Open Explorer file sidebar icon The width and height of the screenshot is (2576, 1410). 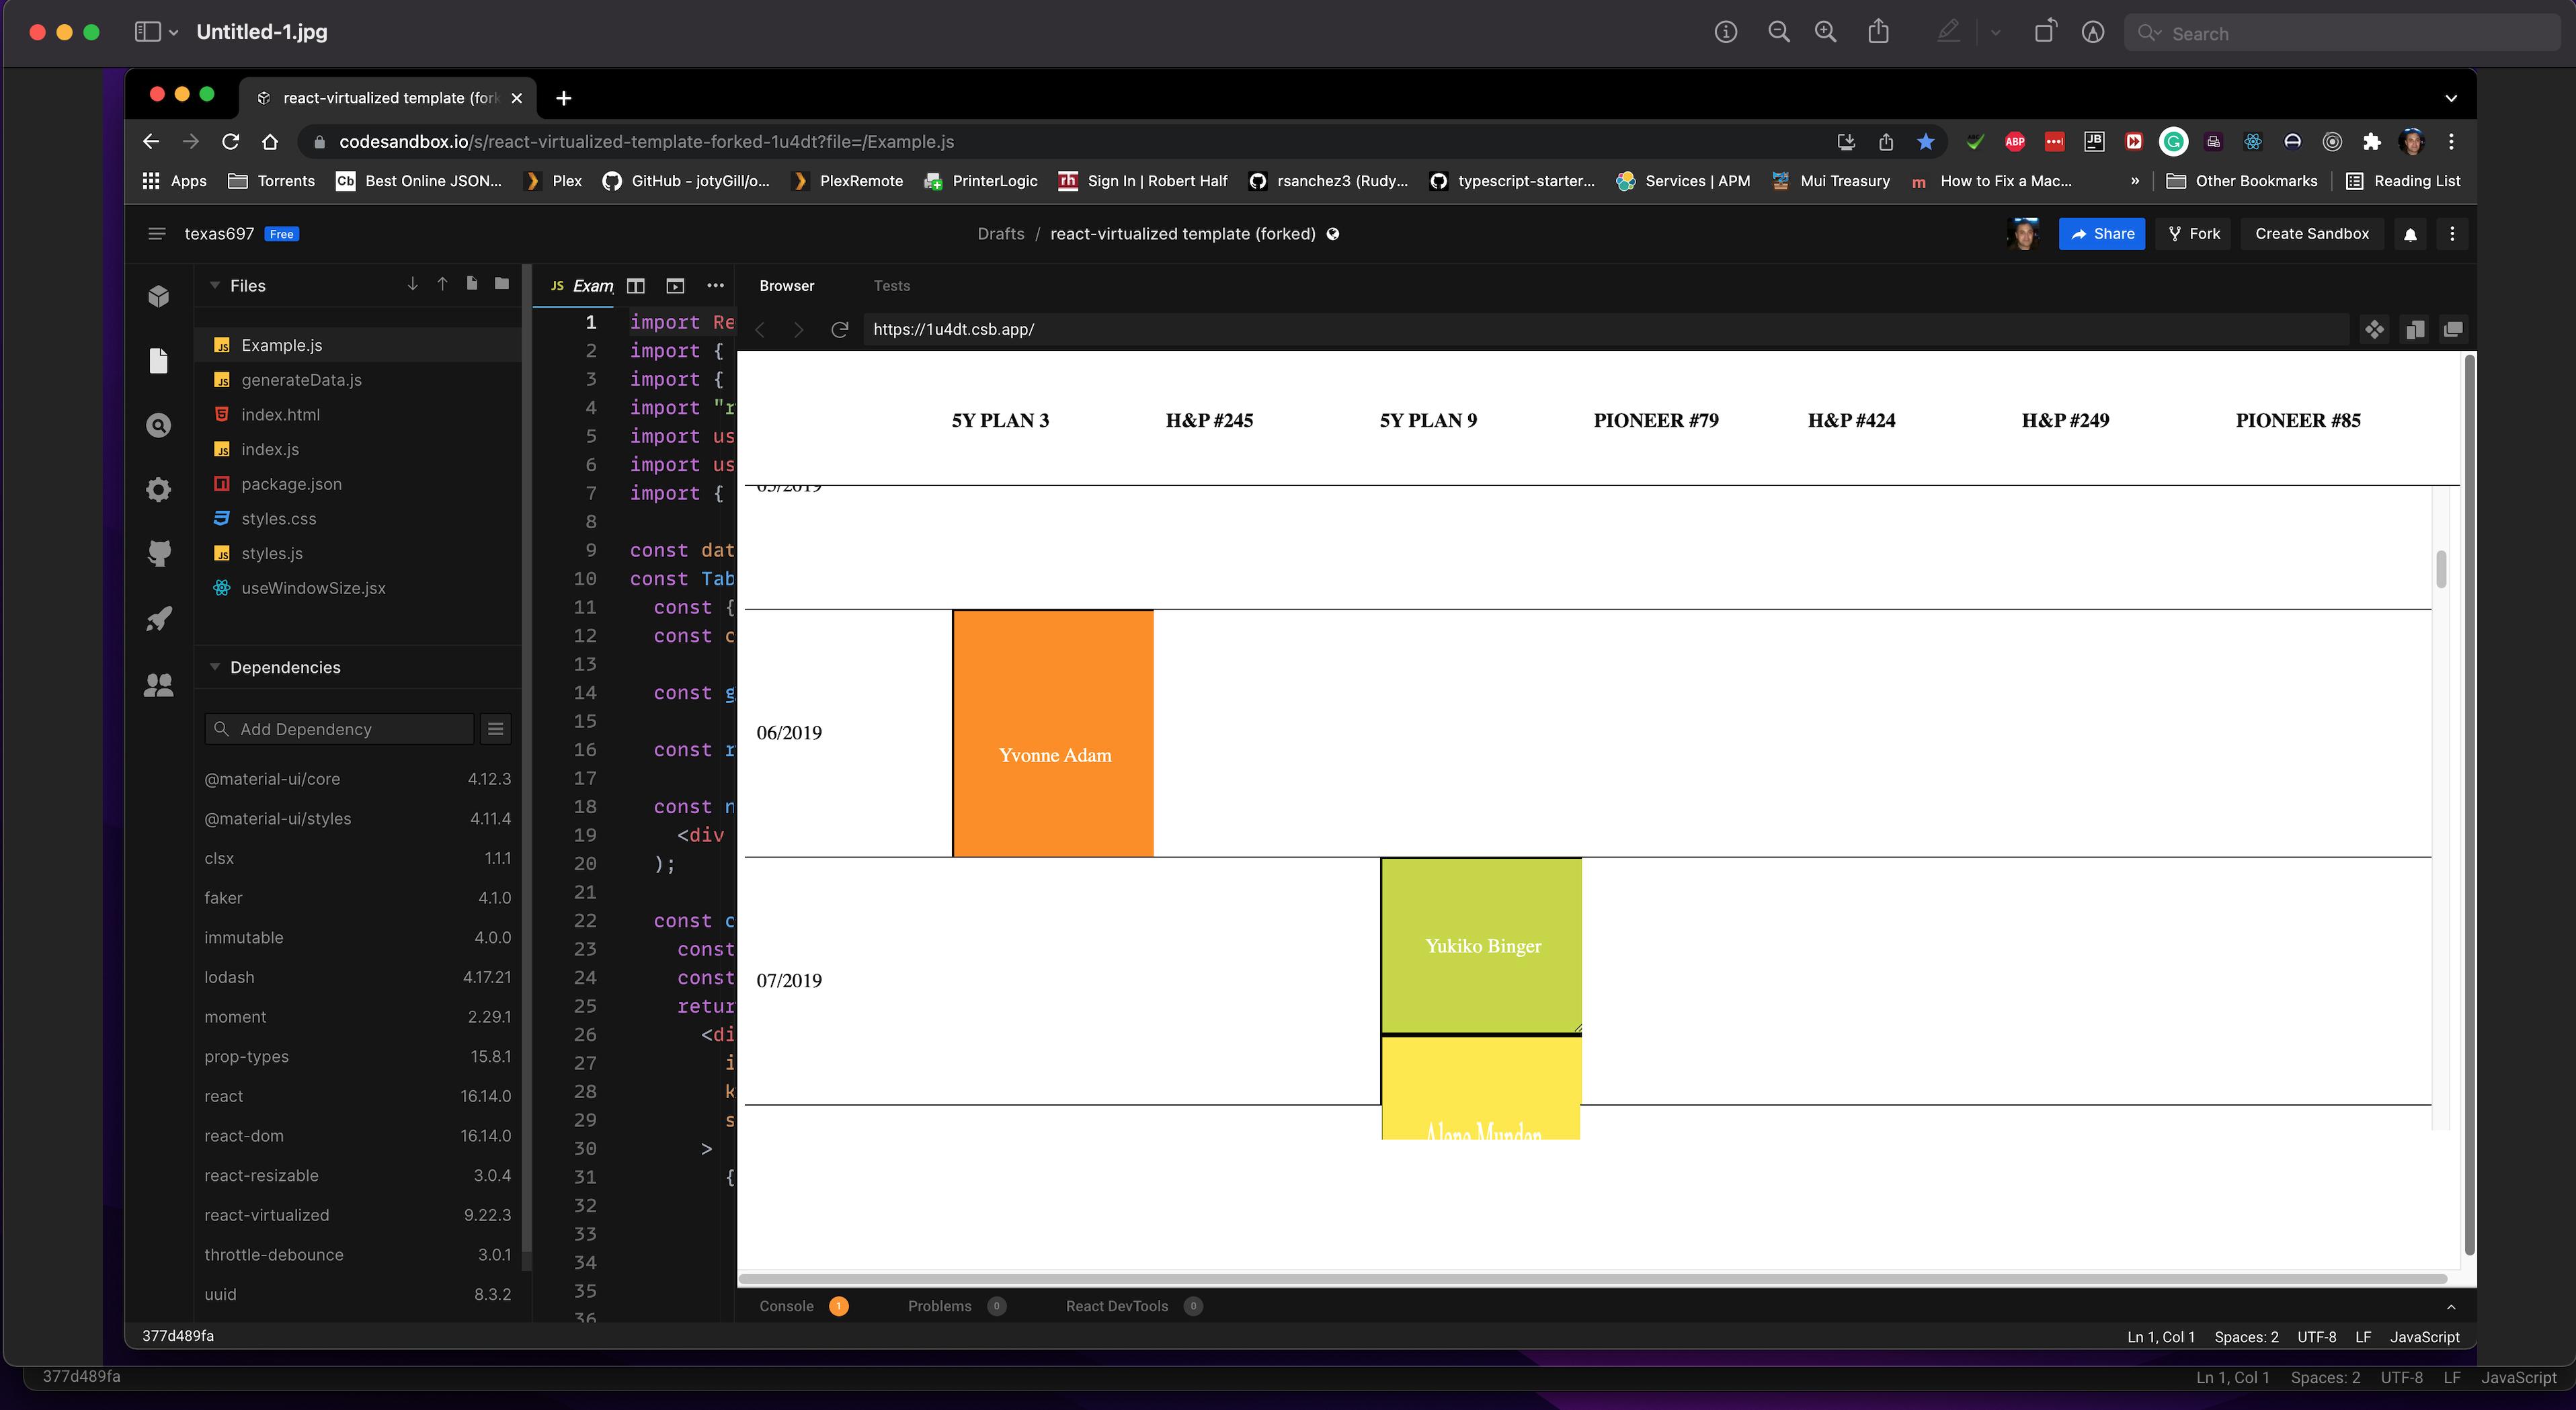tap(158, 361)
